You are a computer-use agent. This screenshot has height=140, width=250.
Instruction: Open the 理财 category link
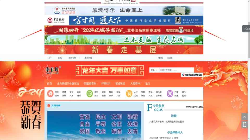tap(96, 92)
